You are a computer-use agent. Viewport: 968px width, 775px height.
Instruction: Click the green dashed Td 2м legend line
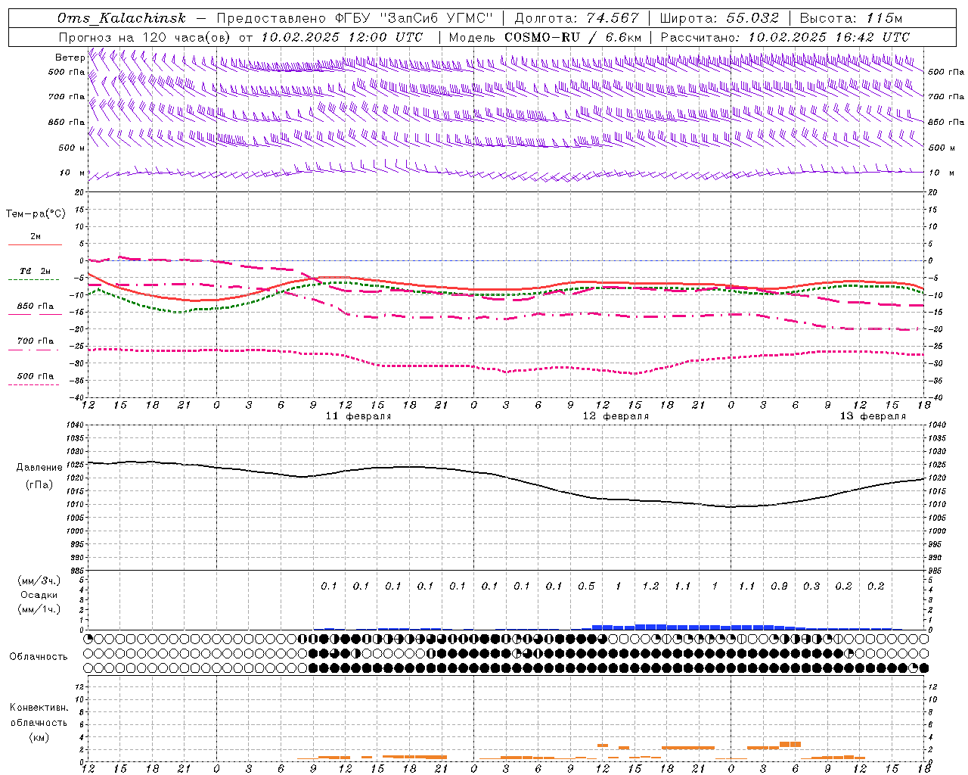pyautogui.click(x=33, y=280)
